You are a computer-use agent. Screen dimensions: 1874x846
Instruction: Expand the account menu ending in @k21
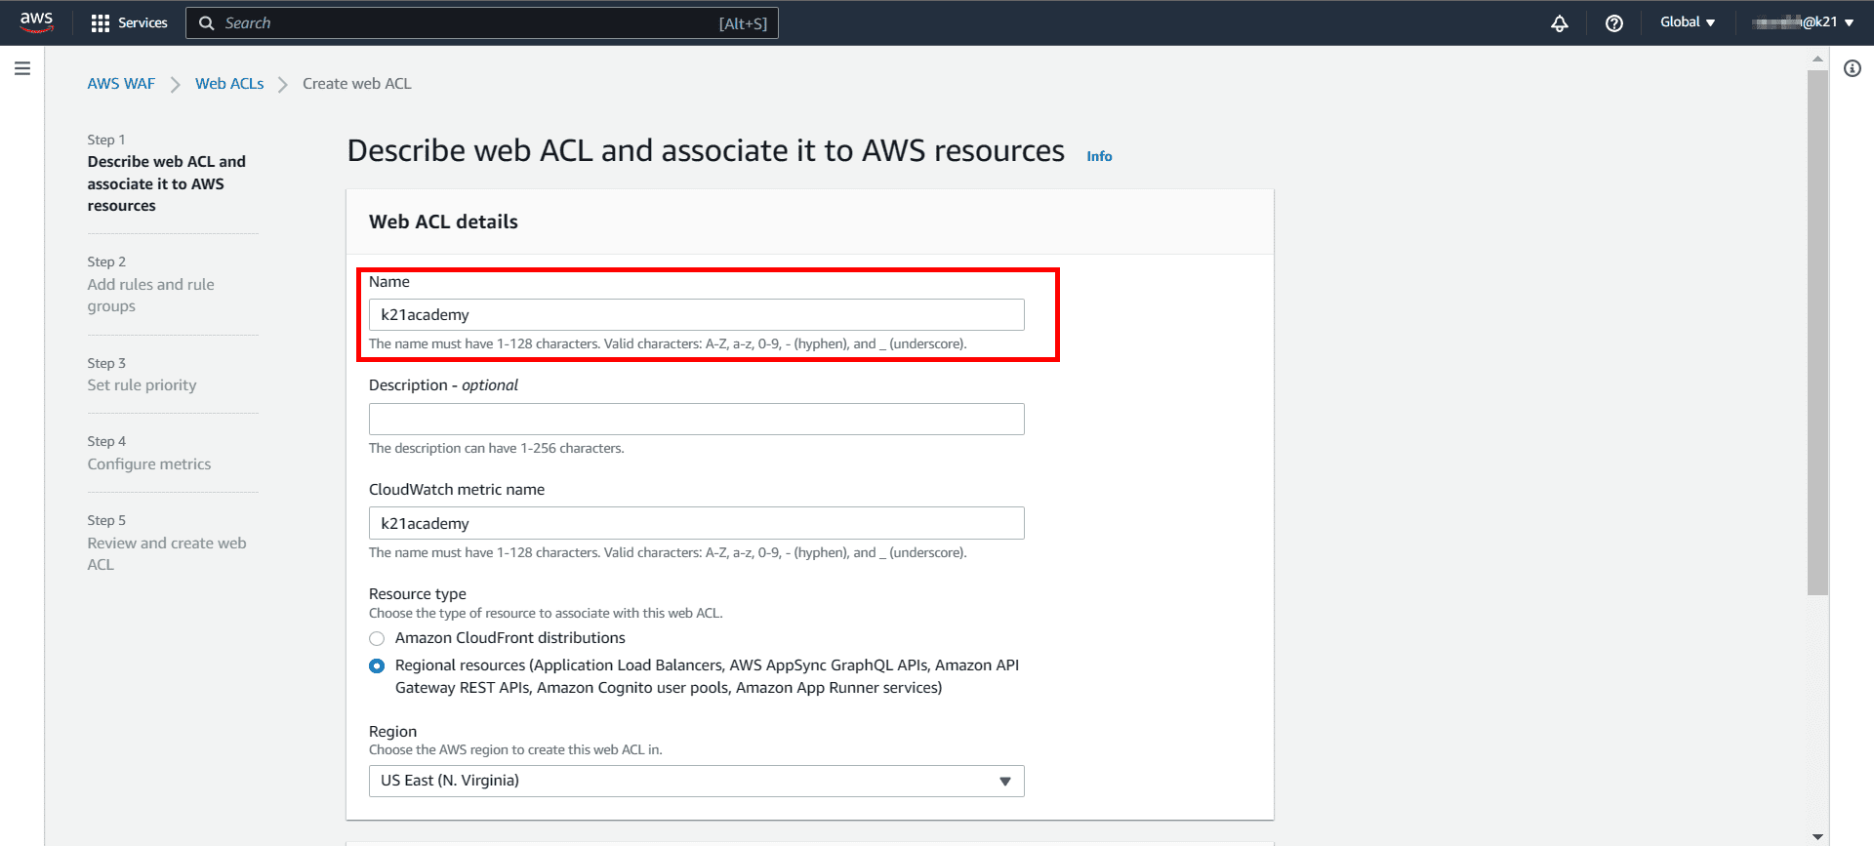tap(1802, 22)
